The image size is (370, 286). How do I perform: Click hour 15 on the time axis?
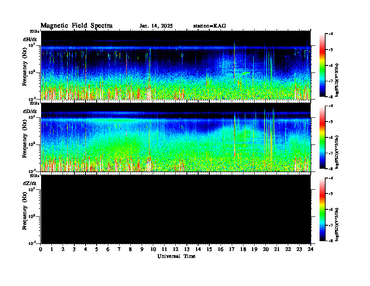point(209,249)
